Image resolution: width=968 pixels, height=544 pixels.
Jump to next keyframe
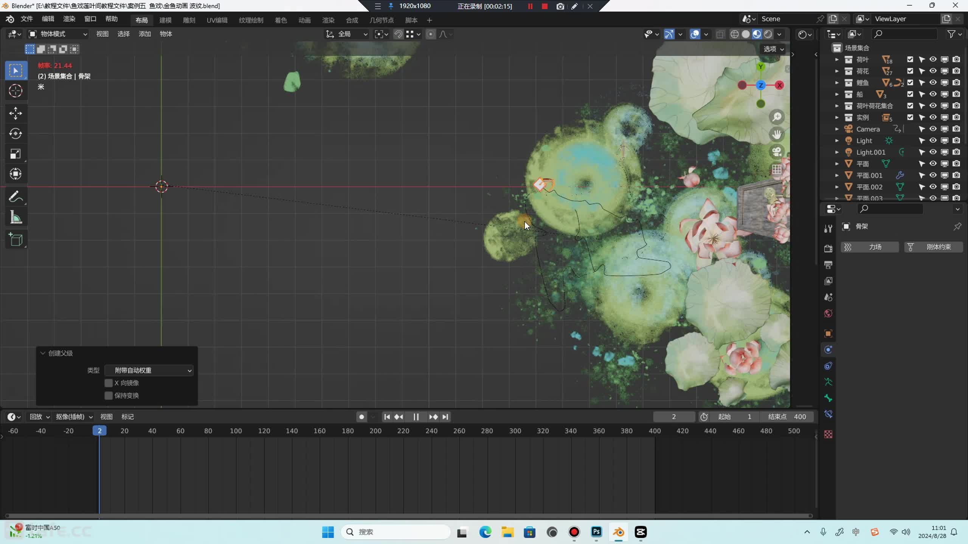pos(433,417)
